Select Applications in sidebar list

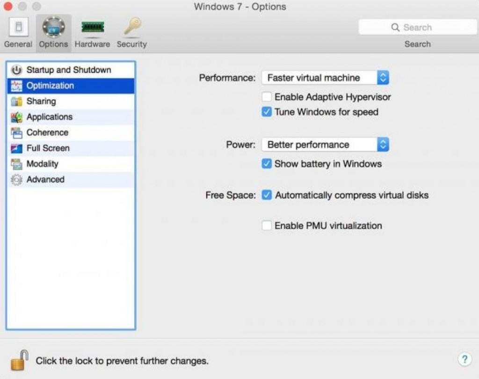(x=71, y=117)
